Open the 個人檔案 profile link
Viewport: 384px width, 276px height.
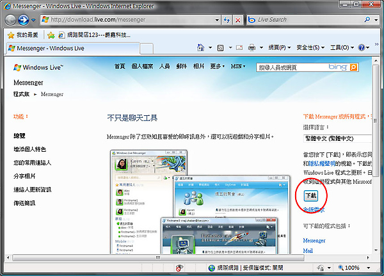click(x=142, y=66)
